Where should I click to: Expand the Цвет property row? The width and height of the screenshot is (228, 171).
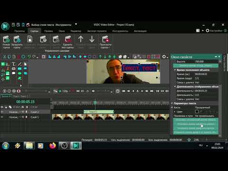coord(175,112)
